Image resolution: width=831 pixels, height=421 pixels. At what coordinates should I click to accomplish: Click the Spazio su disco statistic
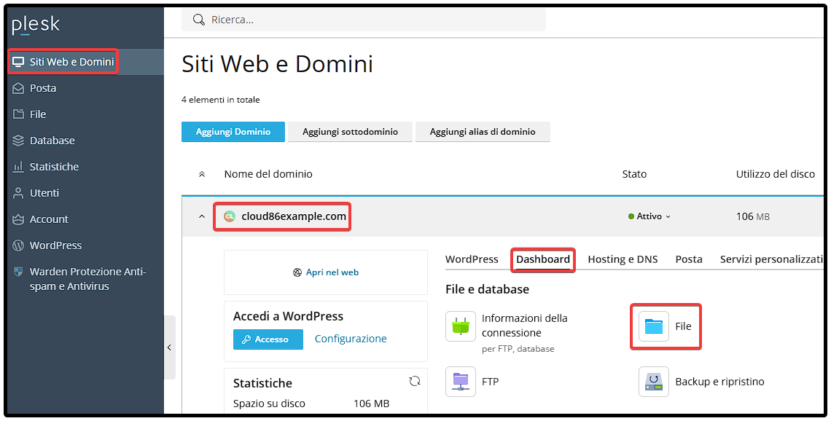pyautogui.click(x=269, y=404)
